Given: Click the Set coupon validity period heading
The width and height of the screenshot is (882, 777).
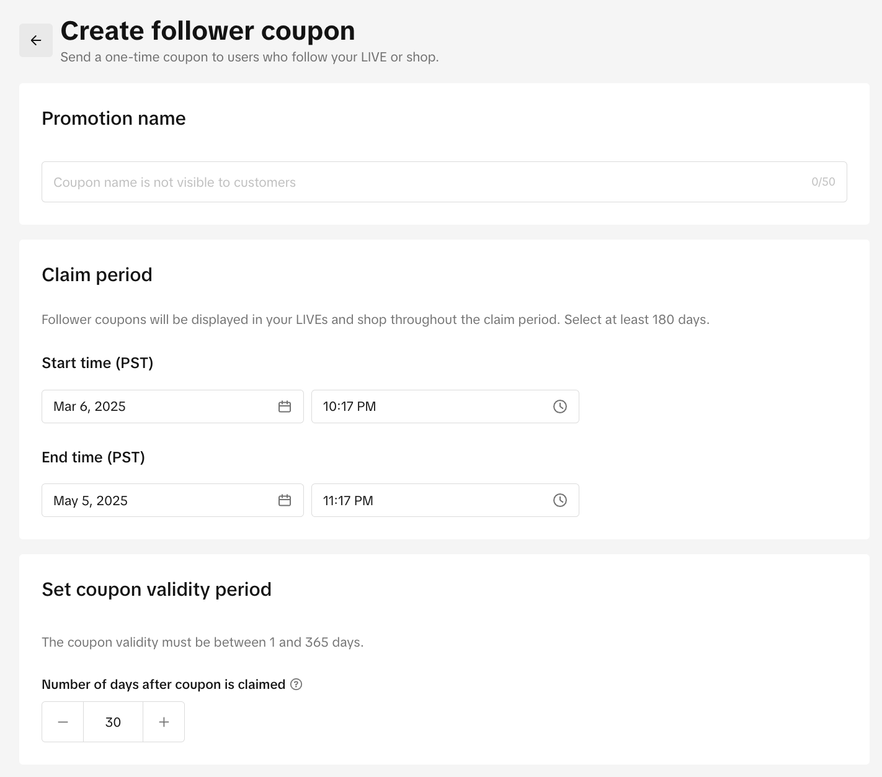Looking at the screenshot, I should coord(156,589).
